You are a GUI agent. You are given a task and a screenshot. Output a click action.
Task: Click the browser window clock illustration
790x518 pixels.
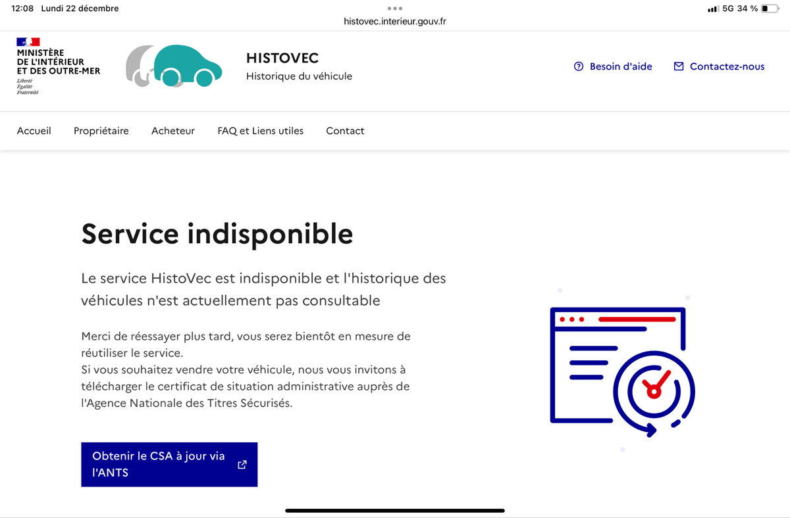click(621, 372)
